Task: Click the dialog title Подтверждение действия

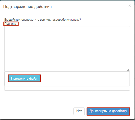Action: (x=27, y=7)
